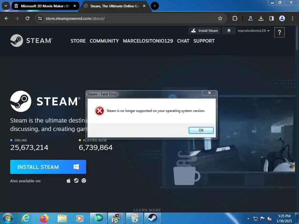Image resolution: width=299 pixels, height=224 pixels.
Task: Bookmark this page with the star icon
Action: click(220, 18)
